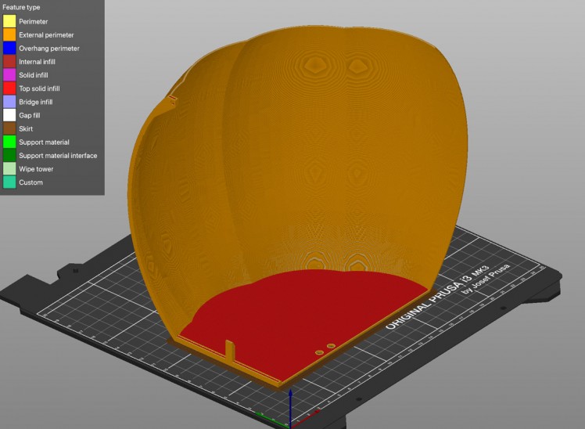Click the 'Support material' legend label
585x429 pixels.
(x=44, y=142)
